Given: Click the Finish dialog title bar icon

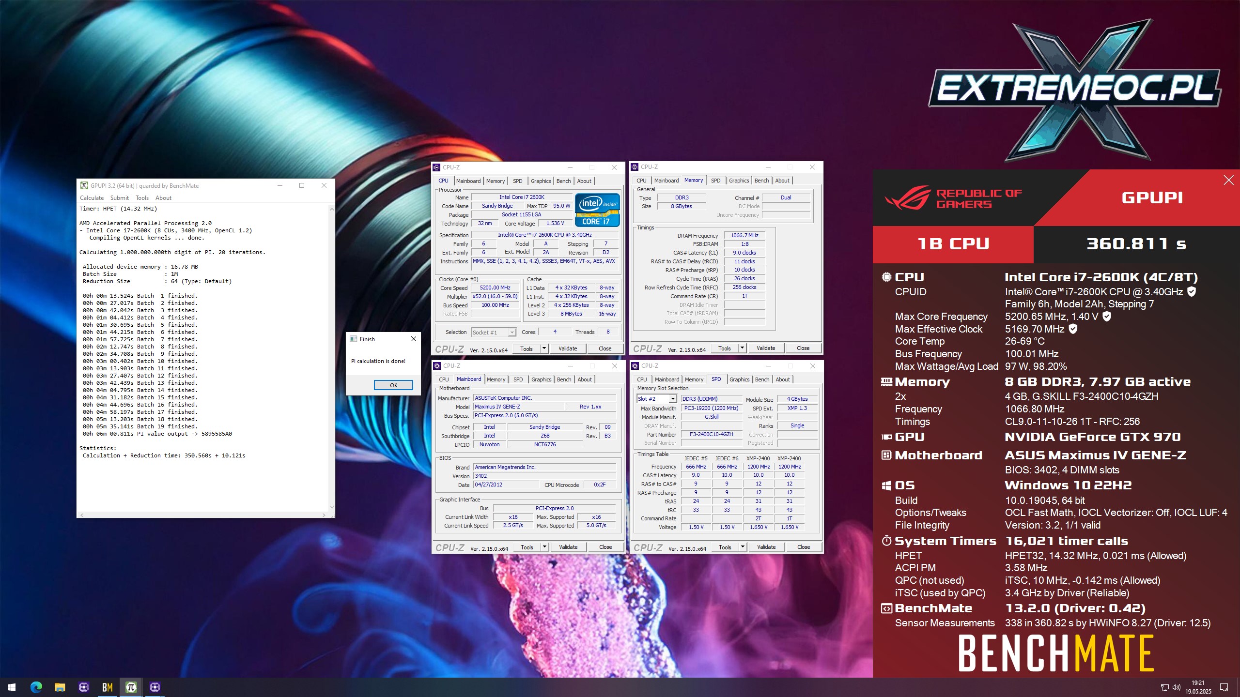Looking at the screenshot, I should [x=354, y=339].
